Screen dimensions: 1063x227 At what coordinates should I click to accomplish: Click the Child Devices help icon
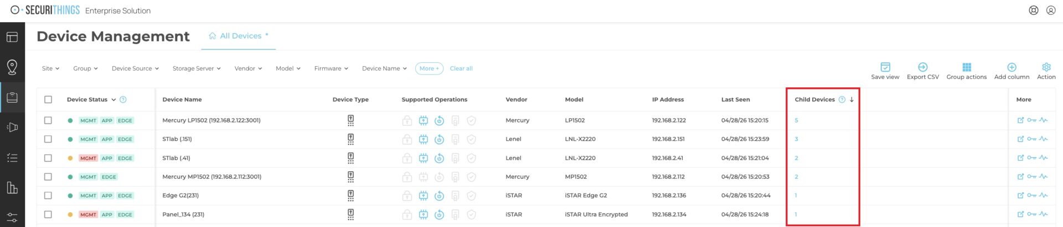[842, 99]
